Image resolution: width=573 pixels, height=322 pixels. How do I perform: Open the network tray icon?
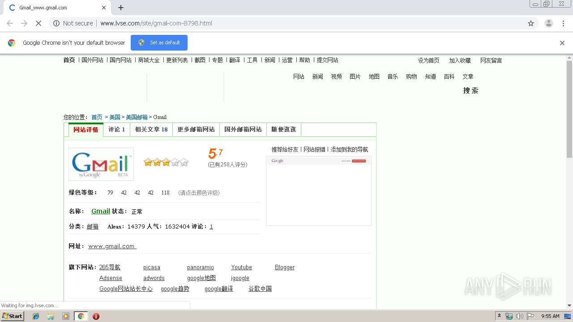coord(509,316)
